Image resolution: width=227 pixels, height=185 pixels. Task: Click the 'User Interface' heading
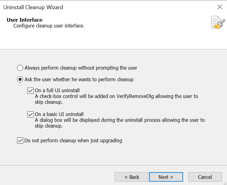[x=24, y=20]
